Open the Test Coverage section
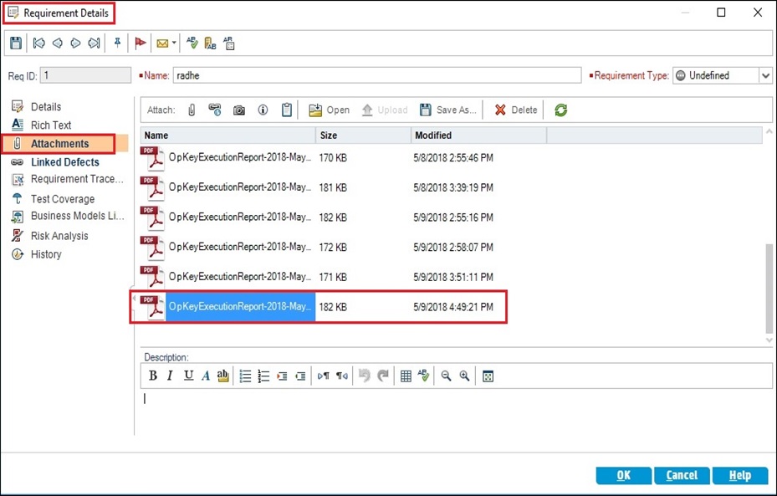Screen dimensions: 777x496 click(x=62, y=199)
